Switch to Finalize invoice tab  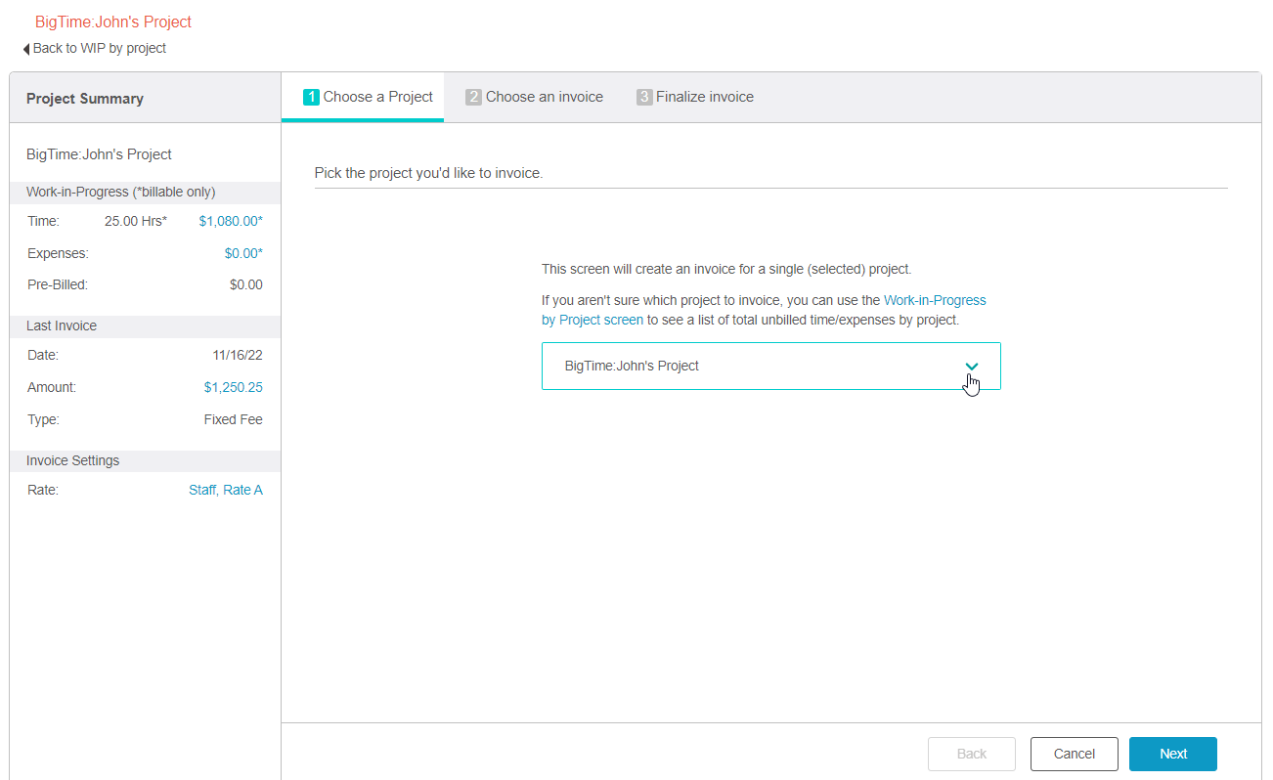pyautogui.click(x=695, y=97)
